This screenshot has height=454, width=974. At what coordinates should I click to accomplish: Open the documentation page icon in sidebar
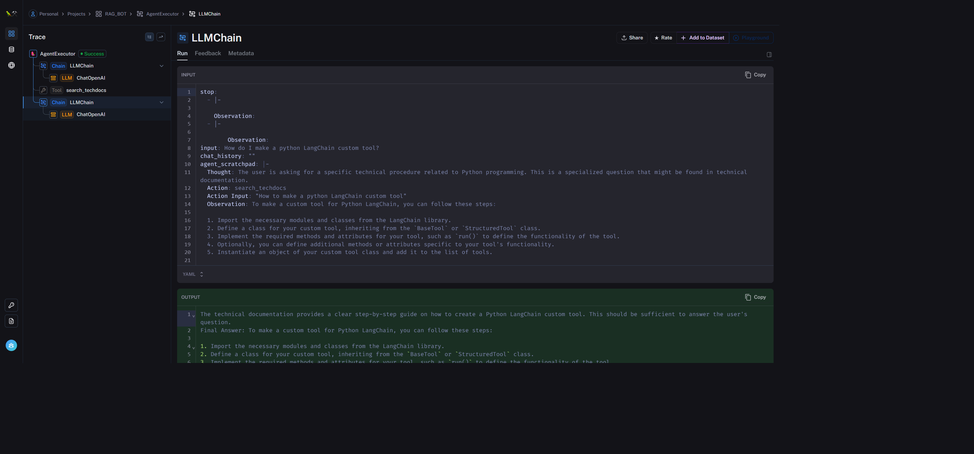[11, 321]
